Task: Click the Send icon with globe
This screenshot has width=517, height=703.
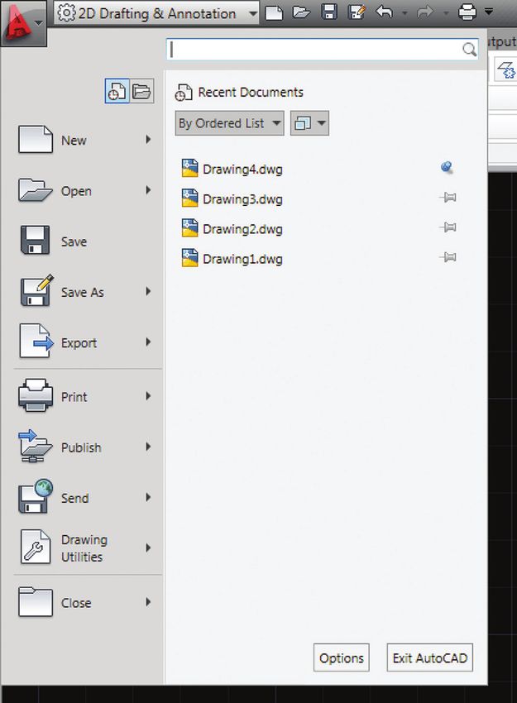Action: (35, 496)
